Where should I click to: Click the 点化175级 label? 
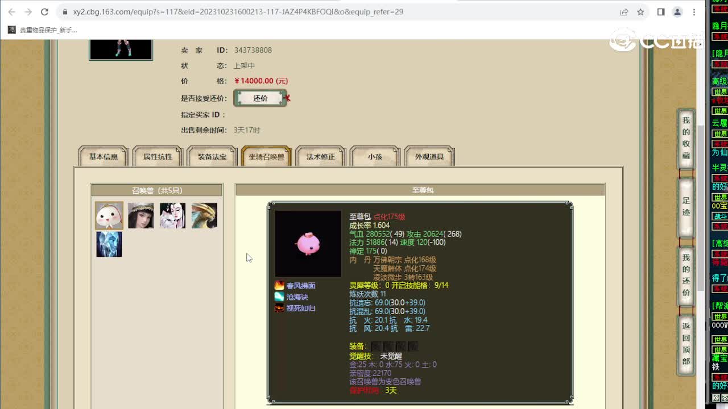pos(389,217)
